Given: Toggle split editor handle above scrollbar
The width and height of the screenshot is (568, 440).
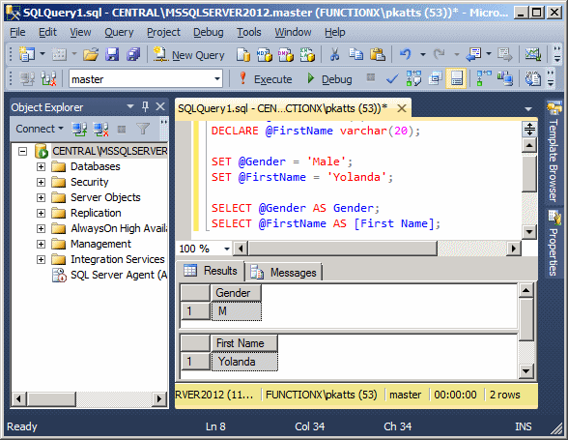Looking at the screenshot, I should (529, 130).
